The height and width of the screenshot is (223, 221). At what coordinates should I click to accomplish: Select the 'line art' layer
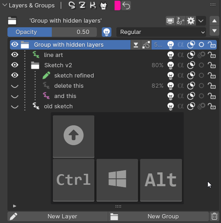coord(54,55)
